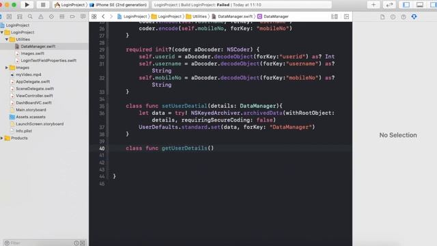
Task: Collapse the LoginProject group folder
Action: click(x=2, y=32)
